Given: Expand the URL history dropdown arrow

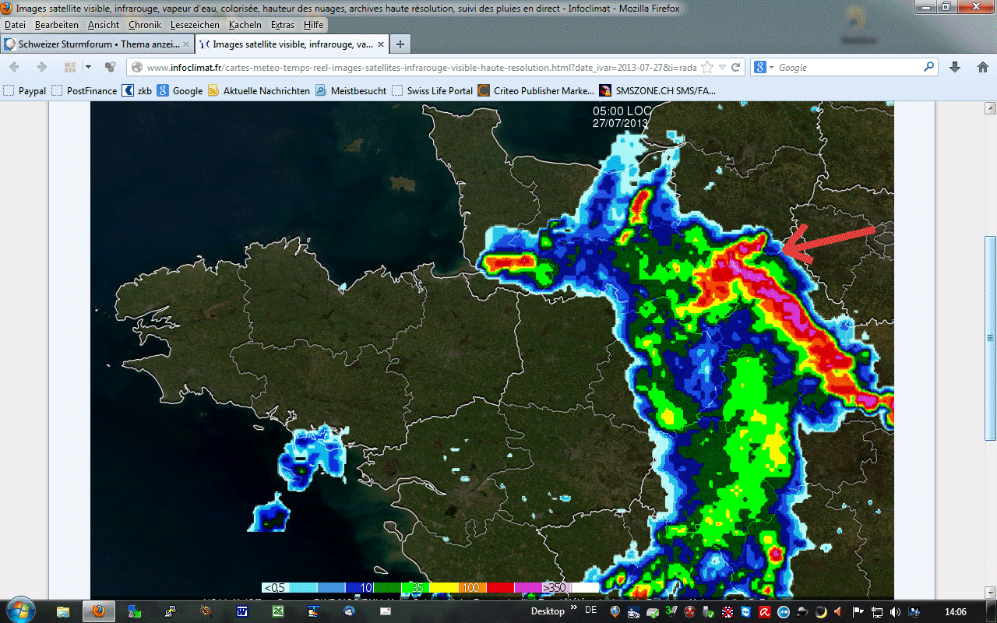Looking at the screenshot, I should pyautogui.click(x=721, y=67).
